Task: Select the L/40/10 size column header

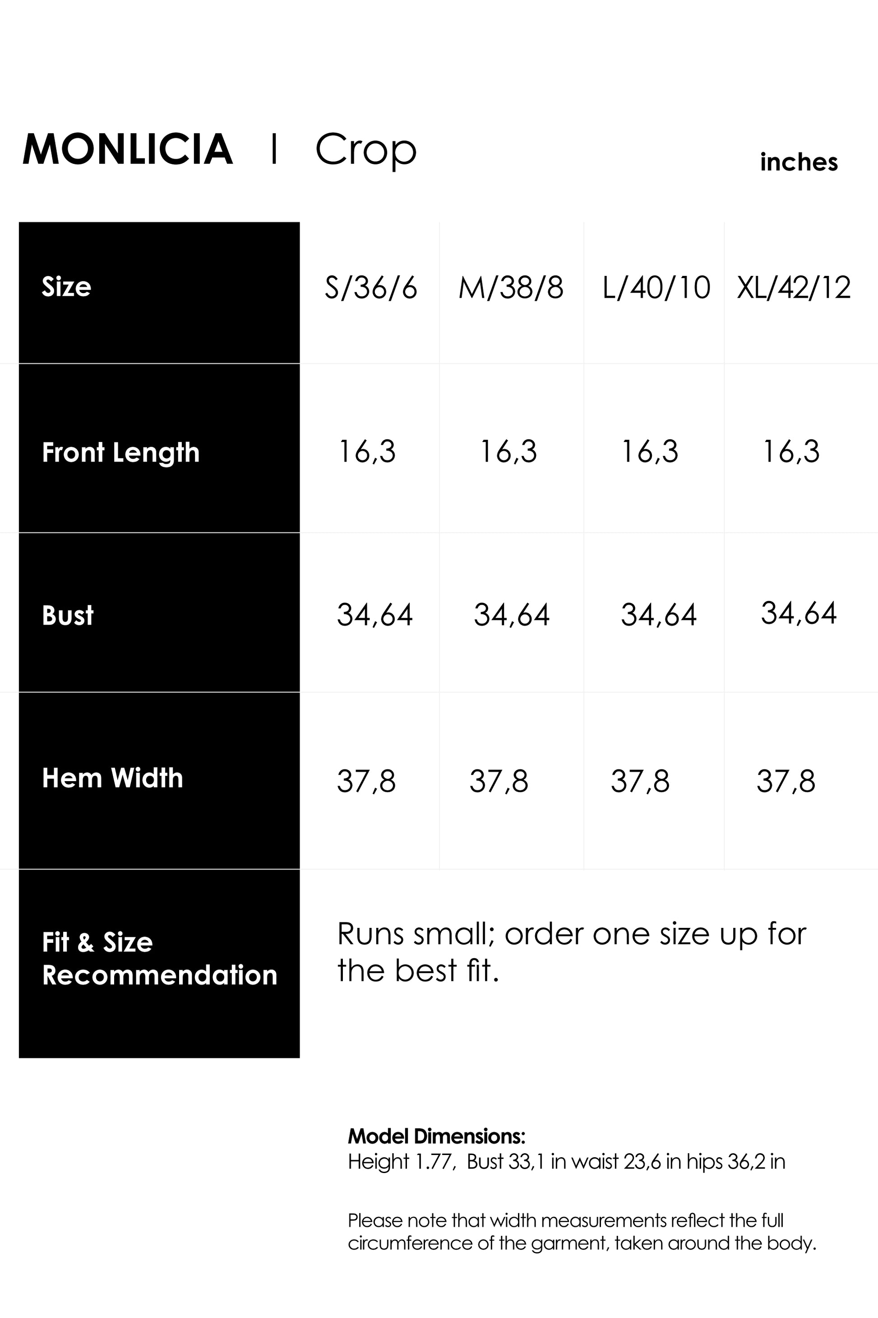Action: pyautogui.click(x=656, y=288)
